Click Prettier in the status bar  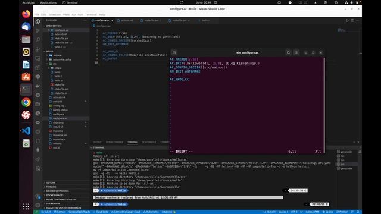(x=342, y=212)
